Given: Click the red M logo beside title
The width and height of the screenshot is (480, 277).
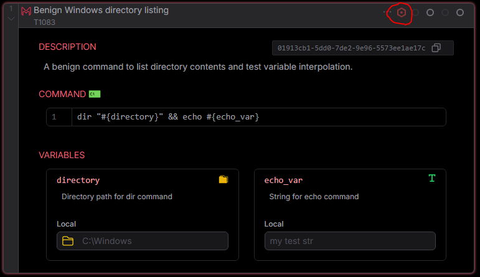Looking at the screenshot, I should 26,11.
